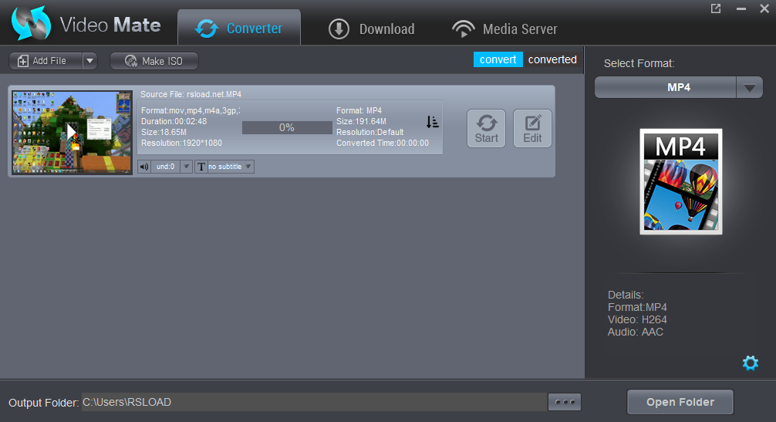Click the Video Mate disc logo
Screen dimensions: 776x422
[x=31, y=22]
